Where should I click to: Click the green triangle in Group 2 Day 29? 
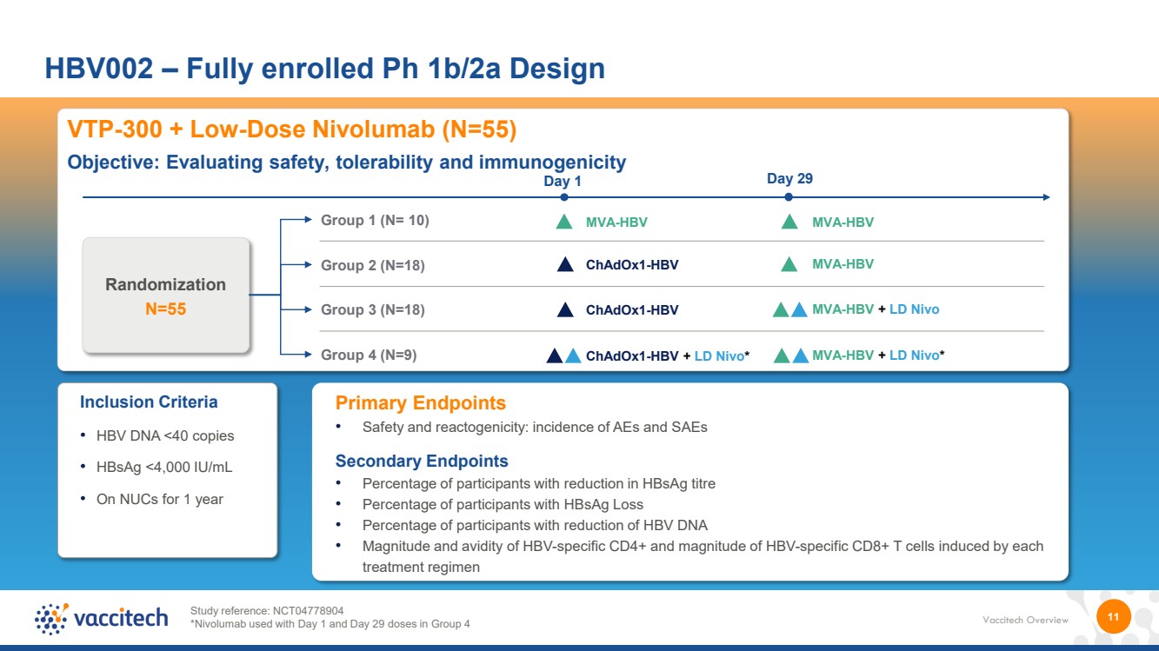[789, 264]
